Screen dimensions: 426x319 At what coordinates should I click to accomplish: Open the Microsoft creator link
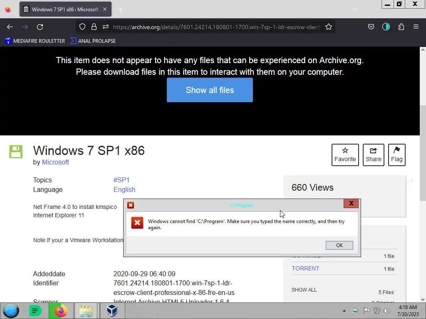coord(55,162)
